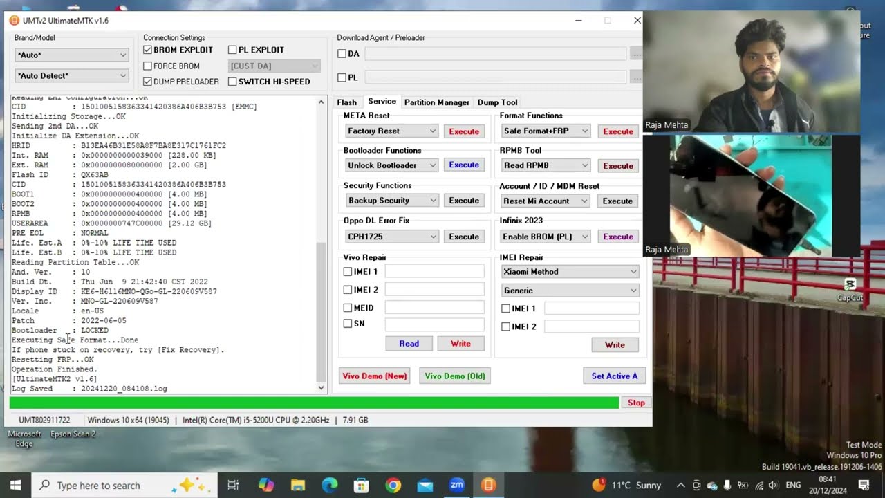Switch to the Dump Tool tab
885x498 pixels.
pyautogui.click(x=497, y=102)
